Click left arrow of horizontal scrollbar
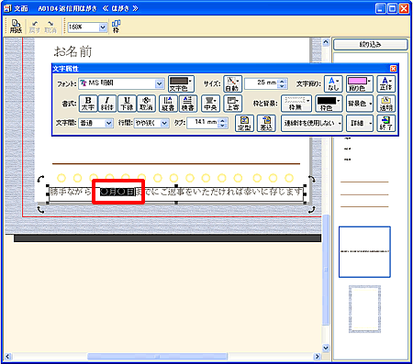 (8, 357)
